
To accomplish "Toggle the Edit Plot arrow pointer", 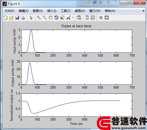I will tap(31, 18).
